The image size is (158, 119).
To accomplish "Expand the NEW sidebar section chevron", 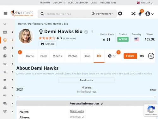I will click(x=12, y=32).
